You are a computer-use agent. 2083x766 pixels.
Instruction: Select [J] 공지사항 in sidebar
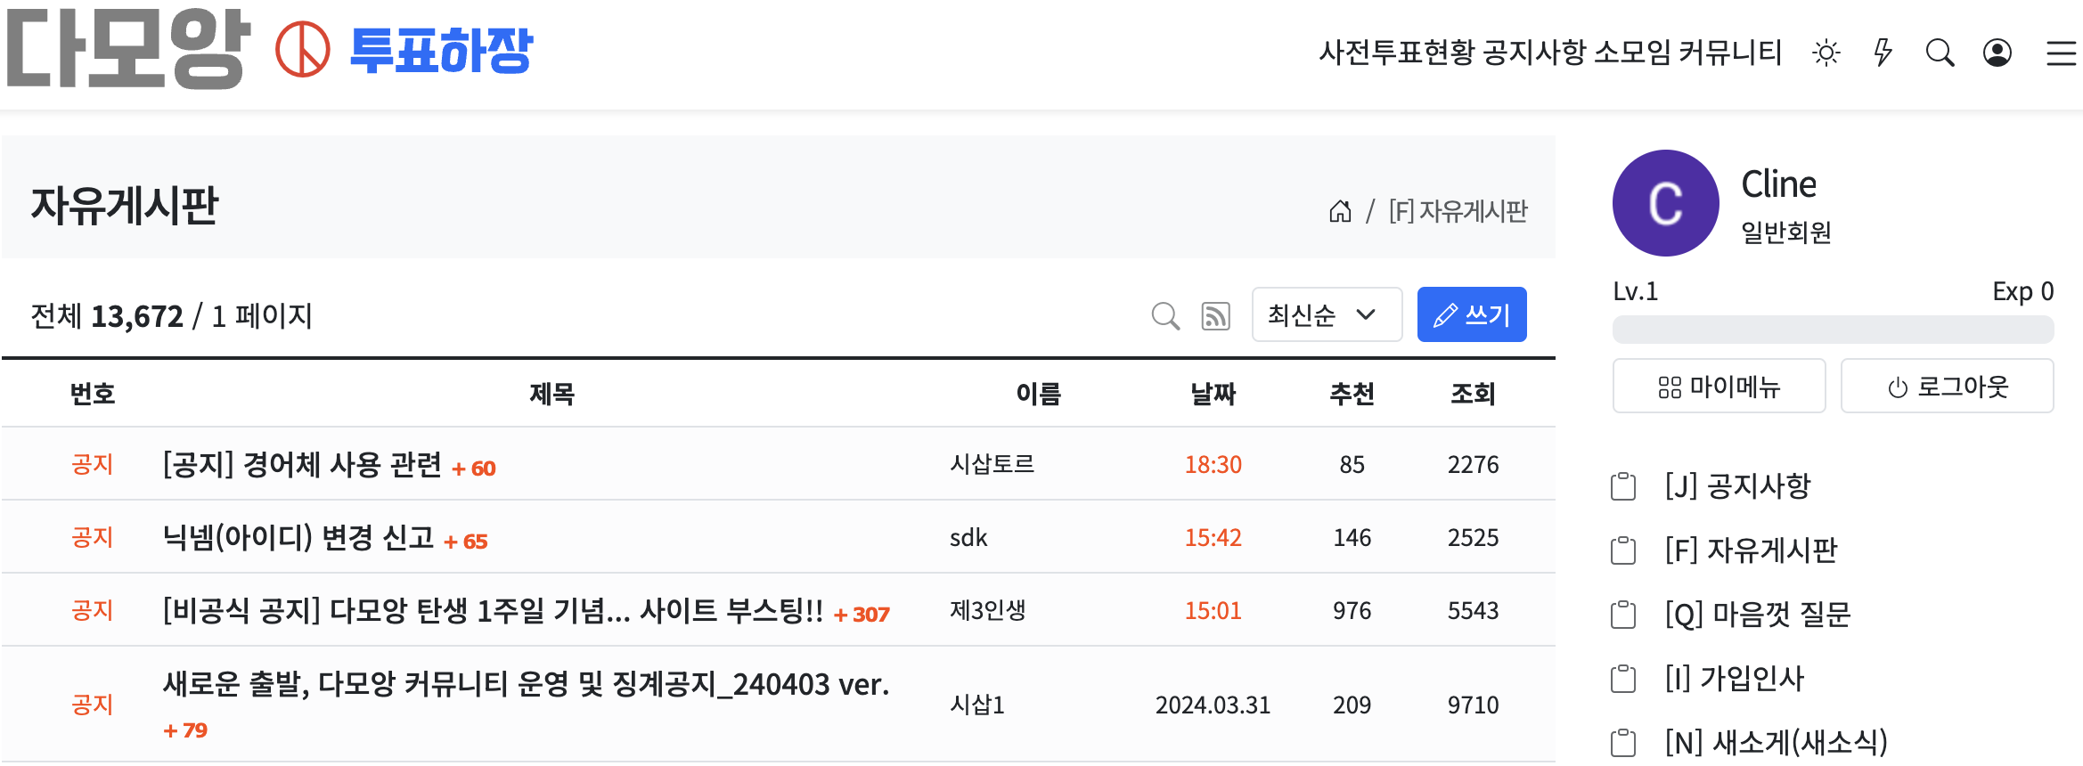click(x=1737, y=486)
